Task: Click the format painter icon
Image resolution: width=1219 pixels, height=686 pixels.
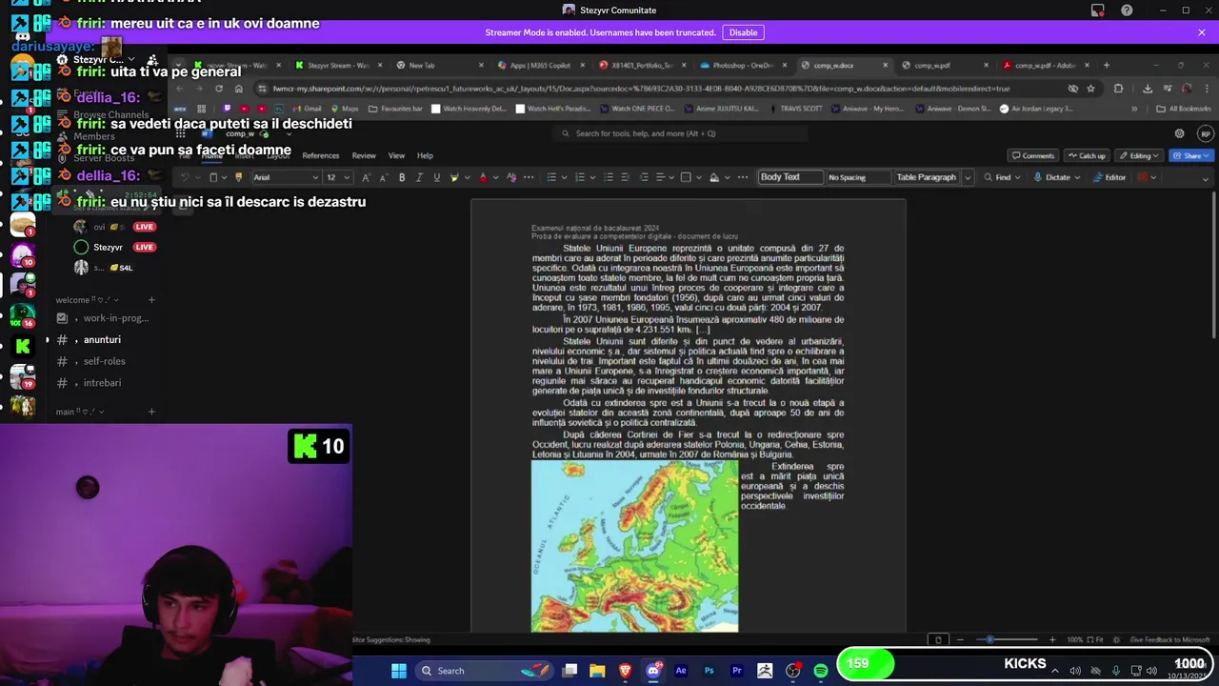Action: tap(238, 177)
